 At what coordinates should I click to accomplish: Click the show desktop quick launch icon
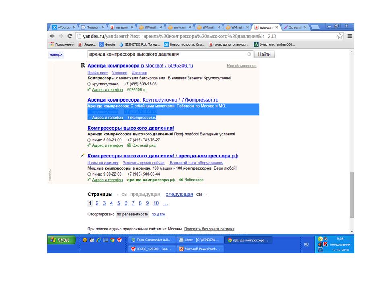[106, 240]
